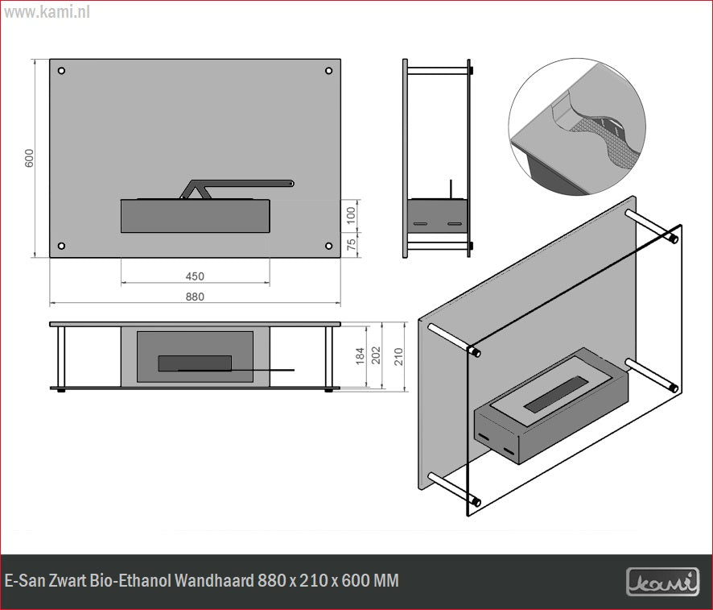The height and width of the screenshot is (610, 713).
Task: Click the 210 total depth dimension
Action: pos(398,355)
